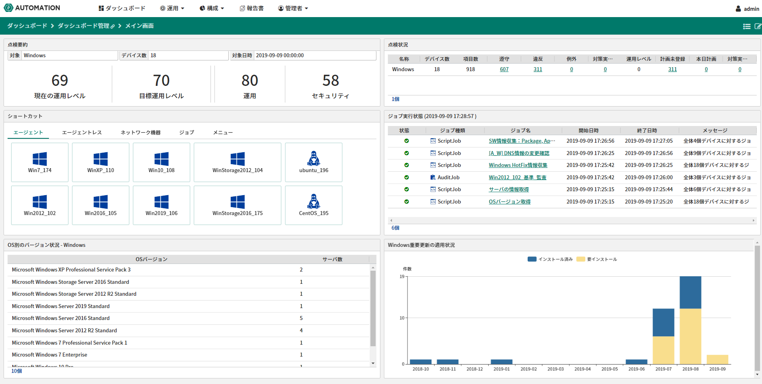The width and height of the screenshot is (762, 384).
Task: Click the 対象日時 date field
Action: [315, 55]
